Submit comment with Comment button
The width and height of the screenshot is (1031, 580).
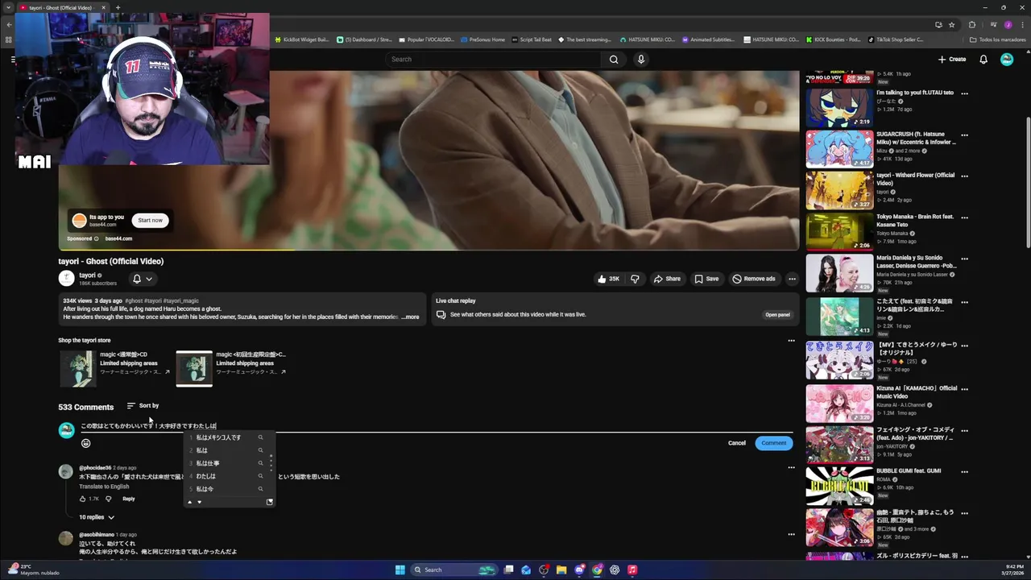773,443
